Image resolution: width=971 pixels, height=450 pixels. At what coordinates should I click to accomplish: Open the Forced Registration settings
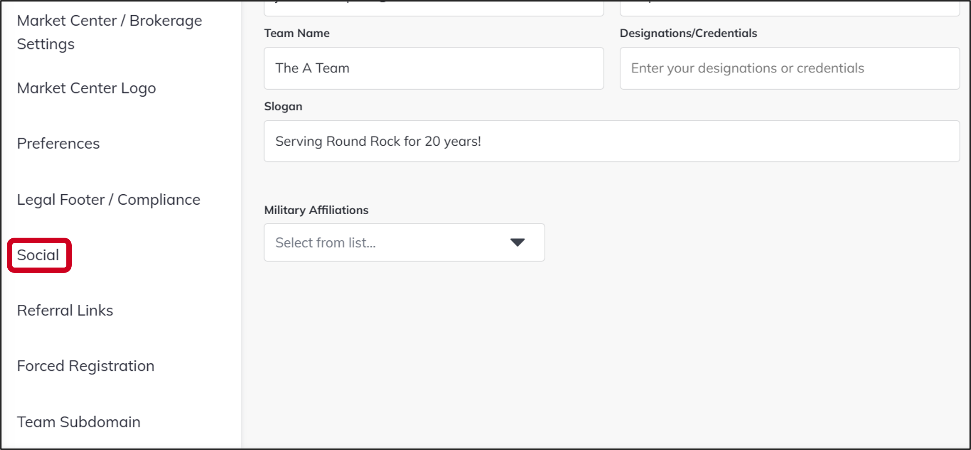(x=86, y=366)
